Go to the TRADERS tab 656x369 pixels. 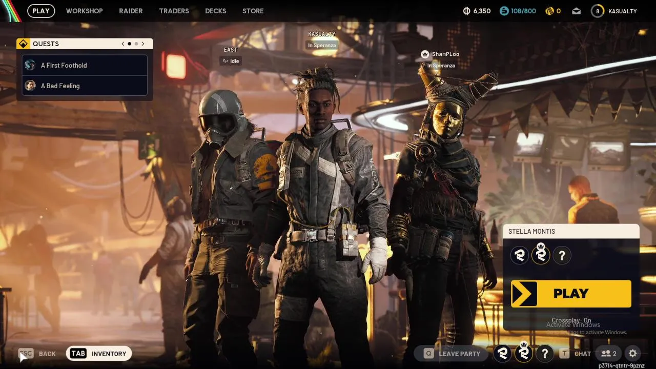pyautogui.click(x=174, y=11)
